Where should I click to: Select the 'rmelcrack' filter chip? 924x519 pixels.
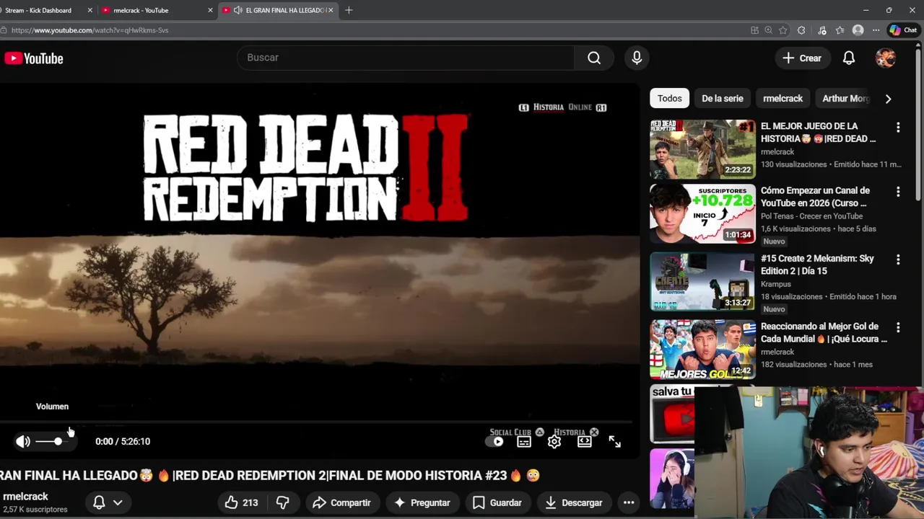coord(783,99)
